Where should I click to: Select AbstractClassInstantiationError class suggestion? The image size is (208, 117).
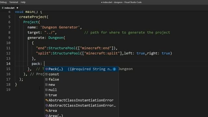coord(81,100)
